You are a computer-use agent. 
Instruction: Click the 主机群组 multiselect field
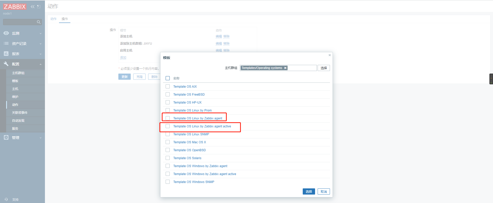(278, 68)
